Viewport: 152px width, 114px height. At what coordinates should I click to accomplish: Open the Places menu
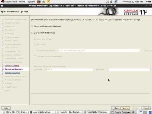click(x=22, y=2)
